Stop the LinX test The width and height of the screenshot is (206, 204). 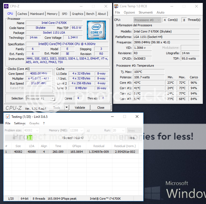click(x=132, y=138)
